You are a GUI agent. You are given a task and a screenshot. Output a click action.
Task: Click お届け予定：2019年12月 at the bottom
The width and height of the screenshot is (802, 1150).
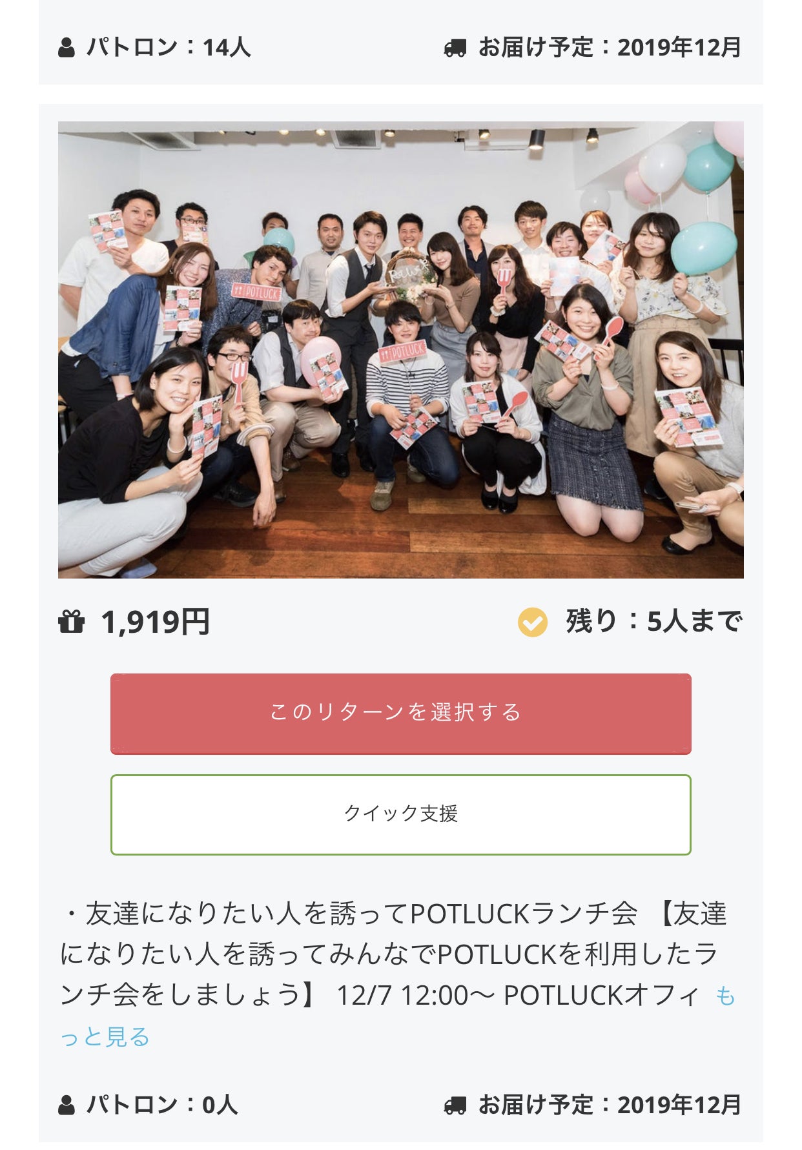[609, 1105]
